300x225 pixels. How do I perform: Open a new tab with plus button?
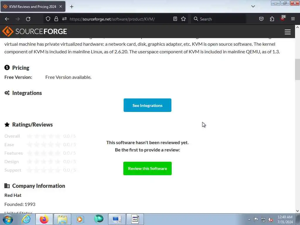(x=71, y=7)
